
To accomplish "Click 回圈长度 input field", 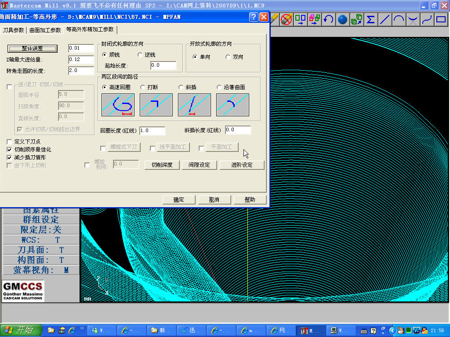I will tap(152, 131).
